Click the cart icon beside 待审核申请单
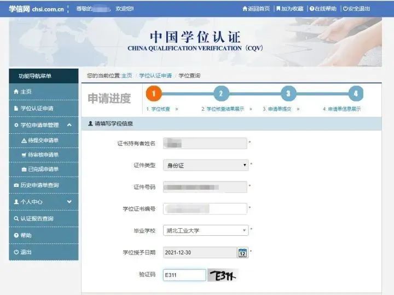 pos(24,155)
